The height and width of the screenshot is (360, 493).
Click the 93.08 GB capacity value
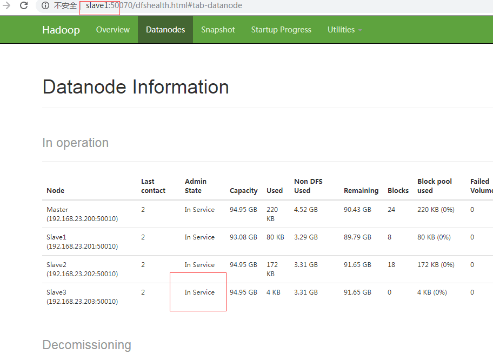pos(243,237)
